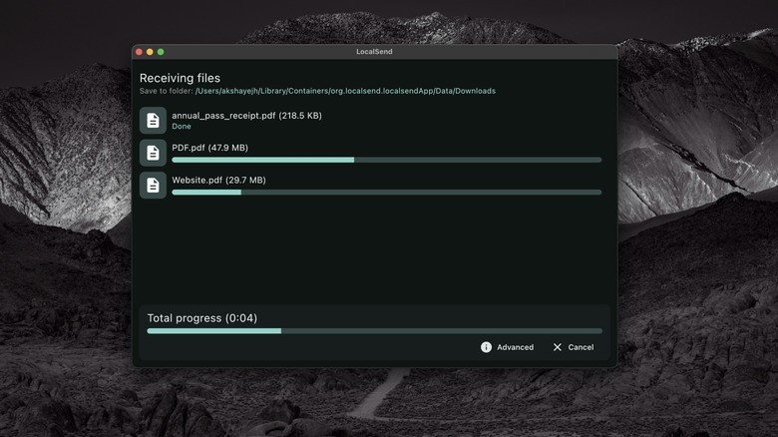Click the X icon beside Cancel
Viewport: 778px width, 437px height.
coord(558,347)
